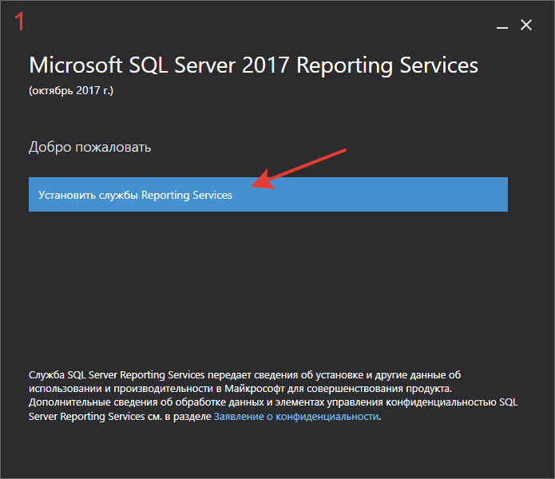
Task: Click the red step number 1 annotation
Action: click(x=19, y=22)
